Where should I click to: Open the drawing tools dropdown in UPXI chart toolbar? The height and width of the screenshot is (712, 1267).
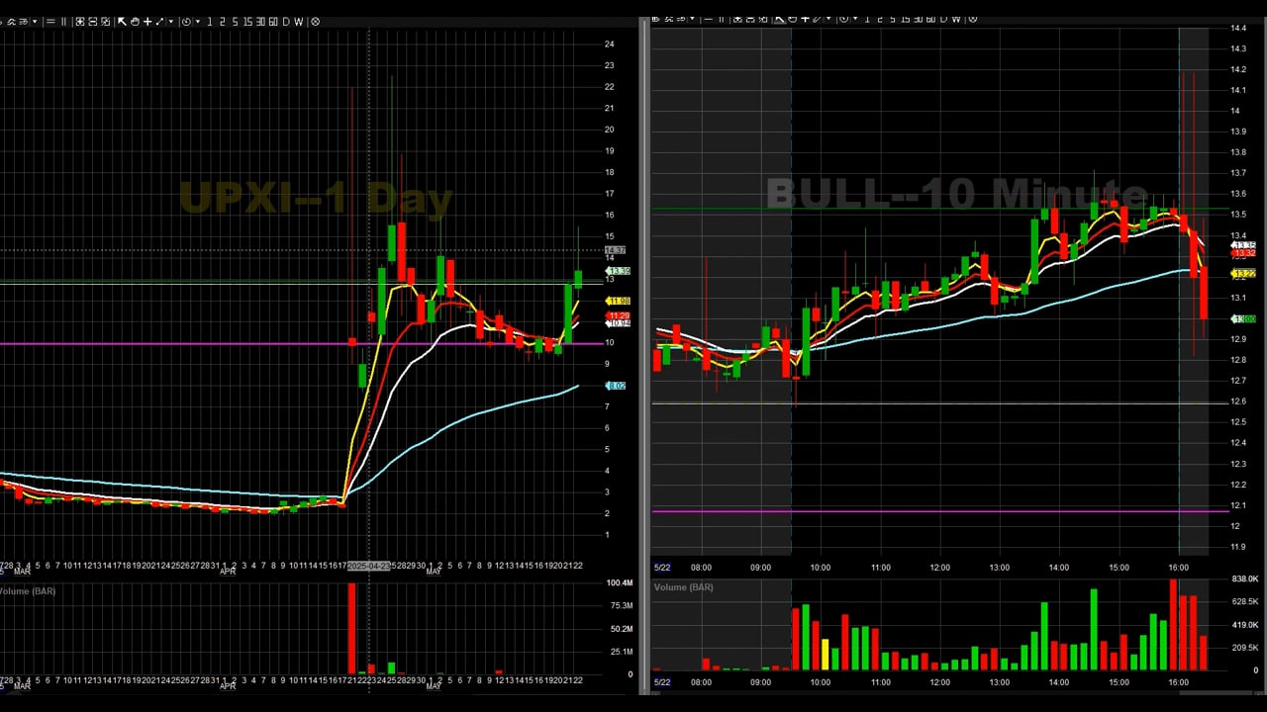pyautogui.click(x=171, y=22)
